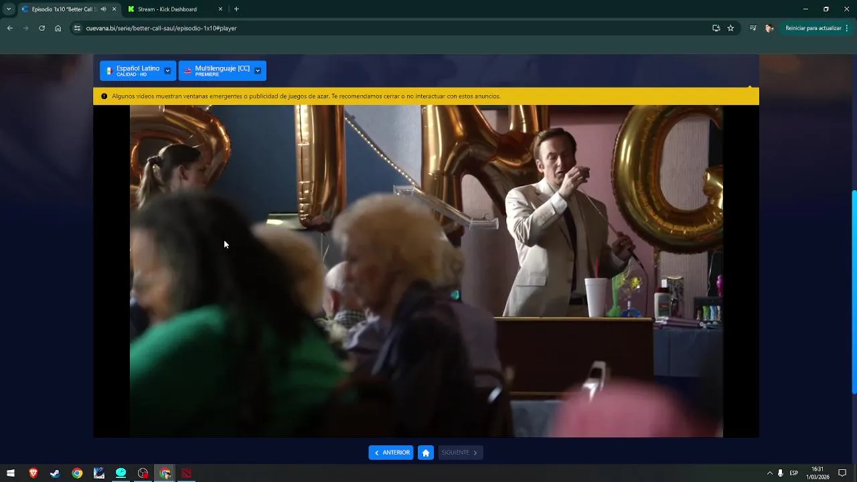The width and height of the screenshot is (857, 482).
Task: Reload the current page
Action: point(42,28)
